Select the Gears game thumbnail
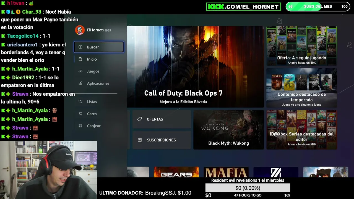354x199 pixels. 176,172
